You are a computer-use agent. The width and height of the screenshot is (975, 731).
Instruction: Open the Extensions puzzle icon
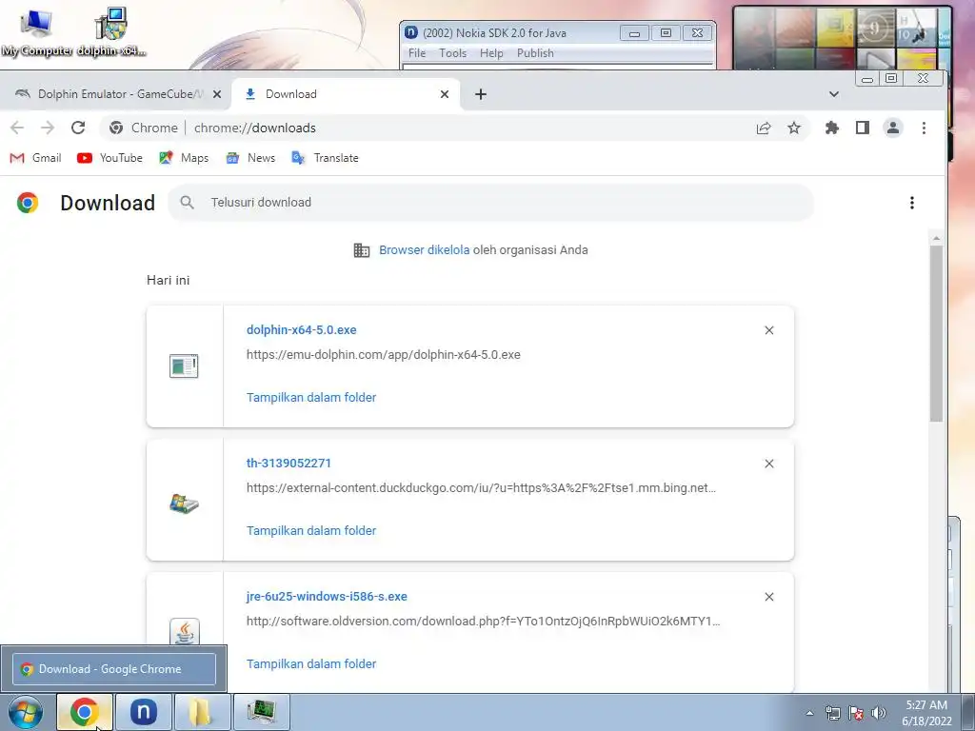(x=832, y=128)
